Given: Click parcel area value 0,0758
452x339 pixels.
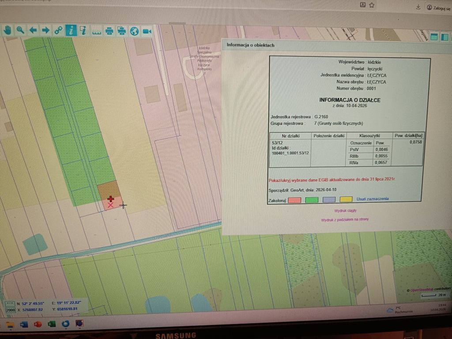Looking at the screenshot, I should click(x=415, y=142).
